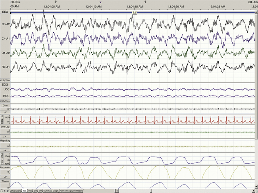Click the previous tab arrow at bottom left
The image size is (258, 193).
coord(5,191)
